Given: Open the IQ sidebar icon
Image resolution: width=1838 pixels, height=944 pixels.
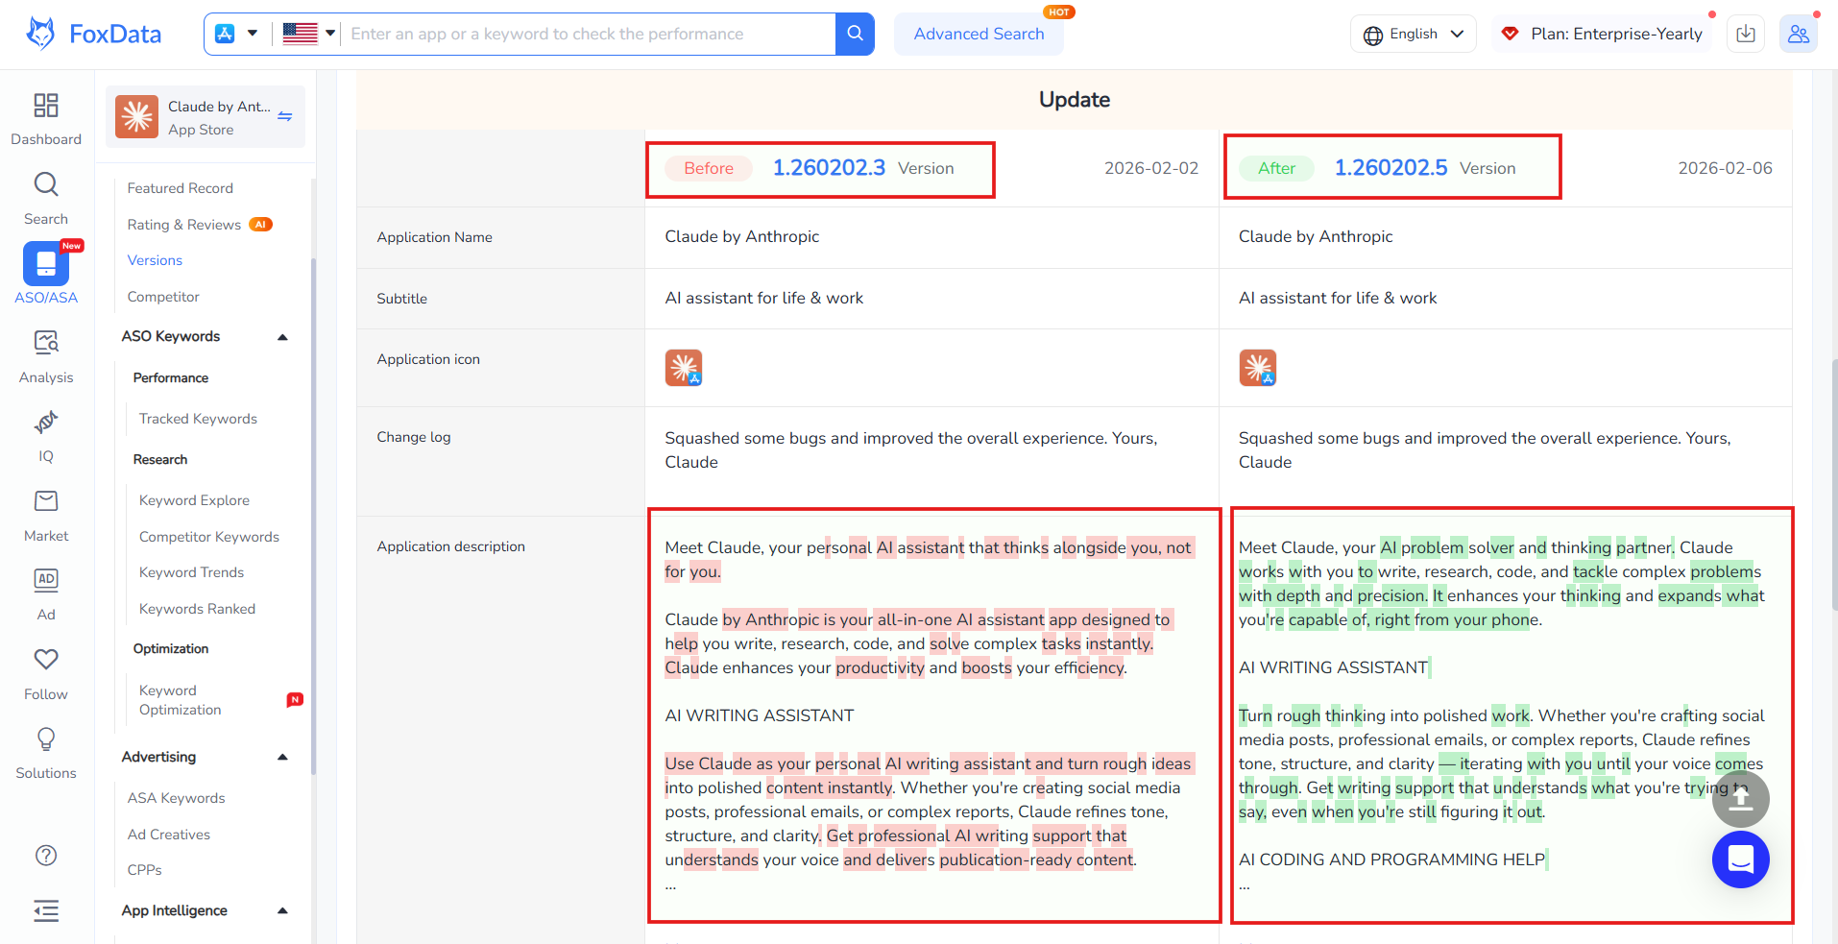Looking at the screenshot, I should [45, 423].
